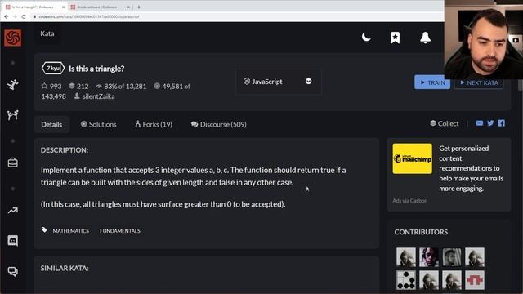Click the browser reload button
The image size is (523, 294).
(x=24, y=16)
